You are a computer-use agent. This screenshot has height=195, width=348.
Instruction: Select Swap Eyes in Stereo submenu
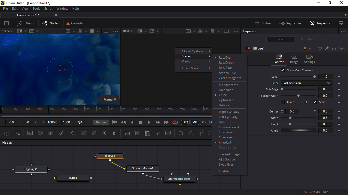point(226,165)
